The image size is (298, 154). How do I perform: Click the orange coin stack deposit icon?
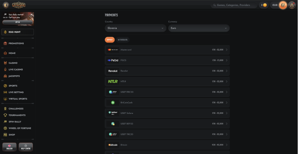coord(283,5)
